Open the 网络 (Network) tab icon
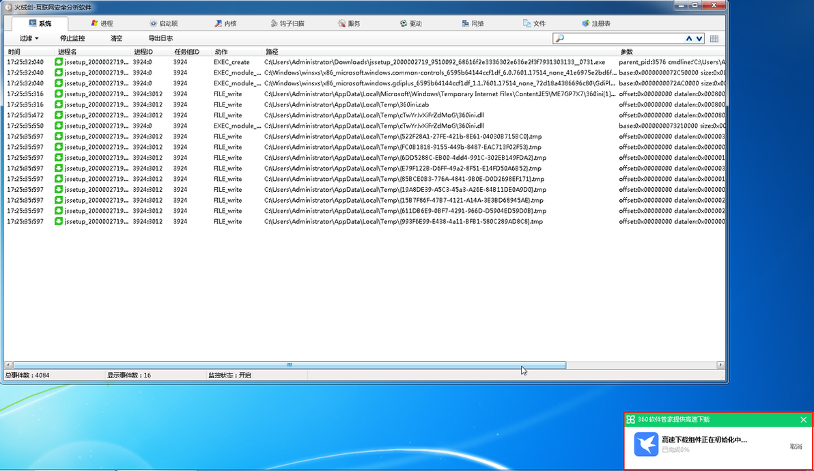This screenshot has width=814, height=471. (466, 23)
